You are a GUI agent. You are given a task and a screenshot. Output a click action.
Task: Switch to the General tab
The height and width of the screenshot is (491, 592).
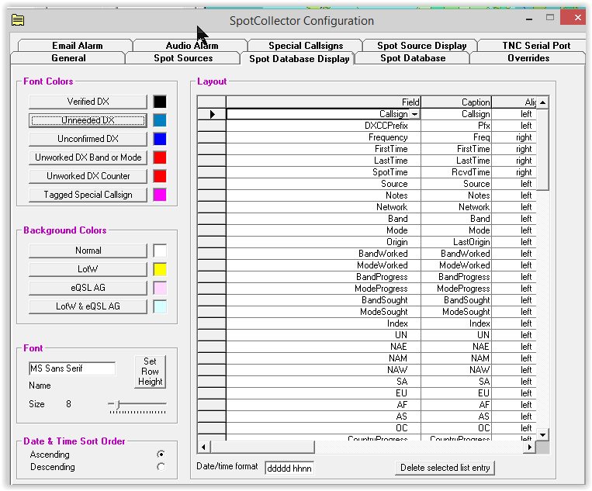[68, 58]
